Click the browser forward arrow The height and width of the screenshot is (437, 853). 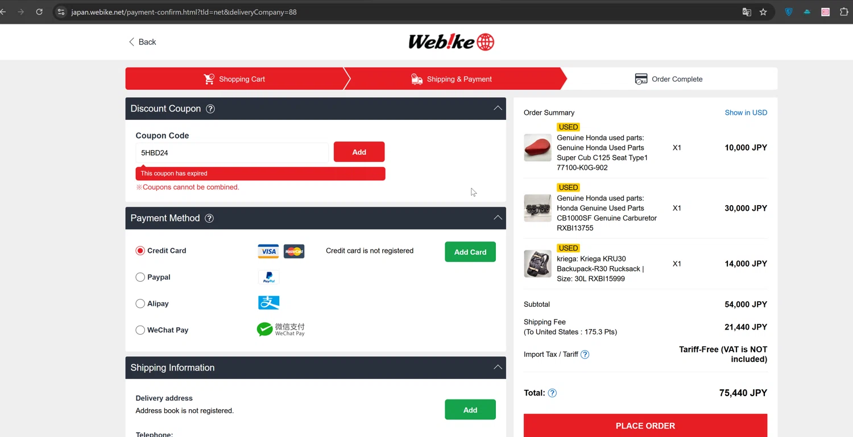[21, 12]
